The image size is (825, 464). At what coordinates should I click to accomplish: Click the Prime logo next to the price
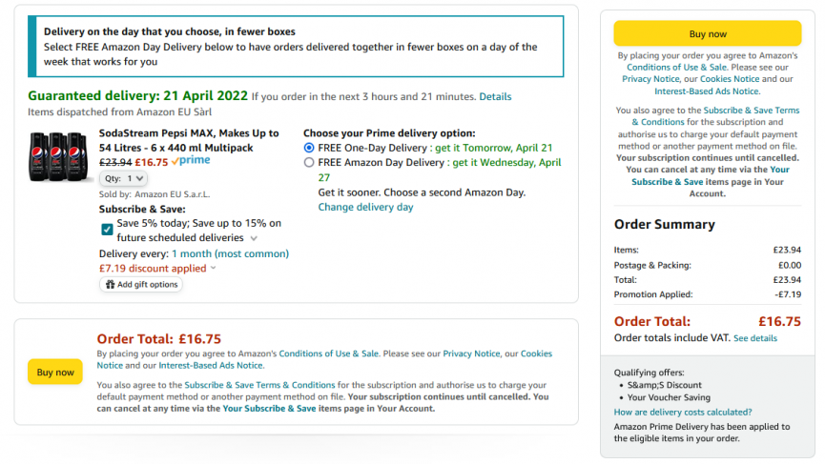coord(191,160)
